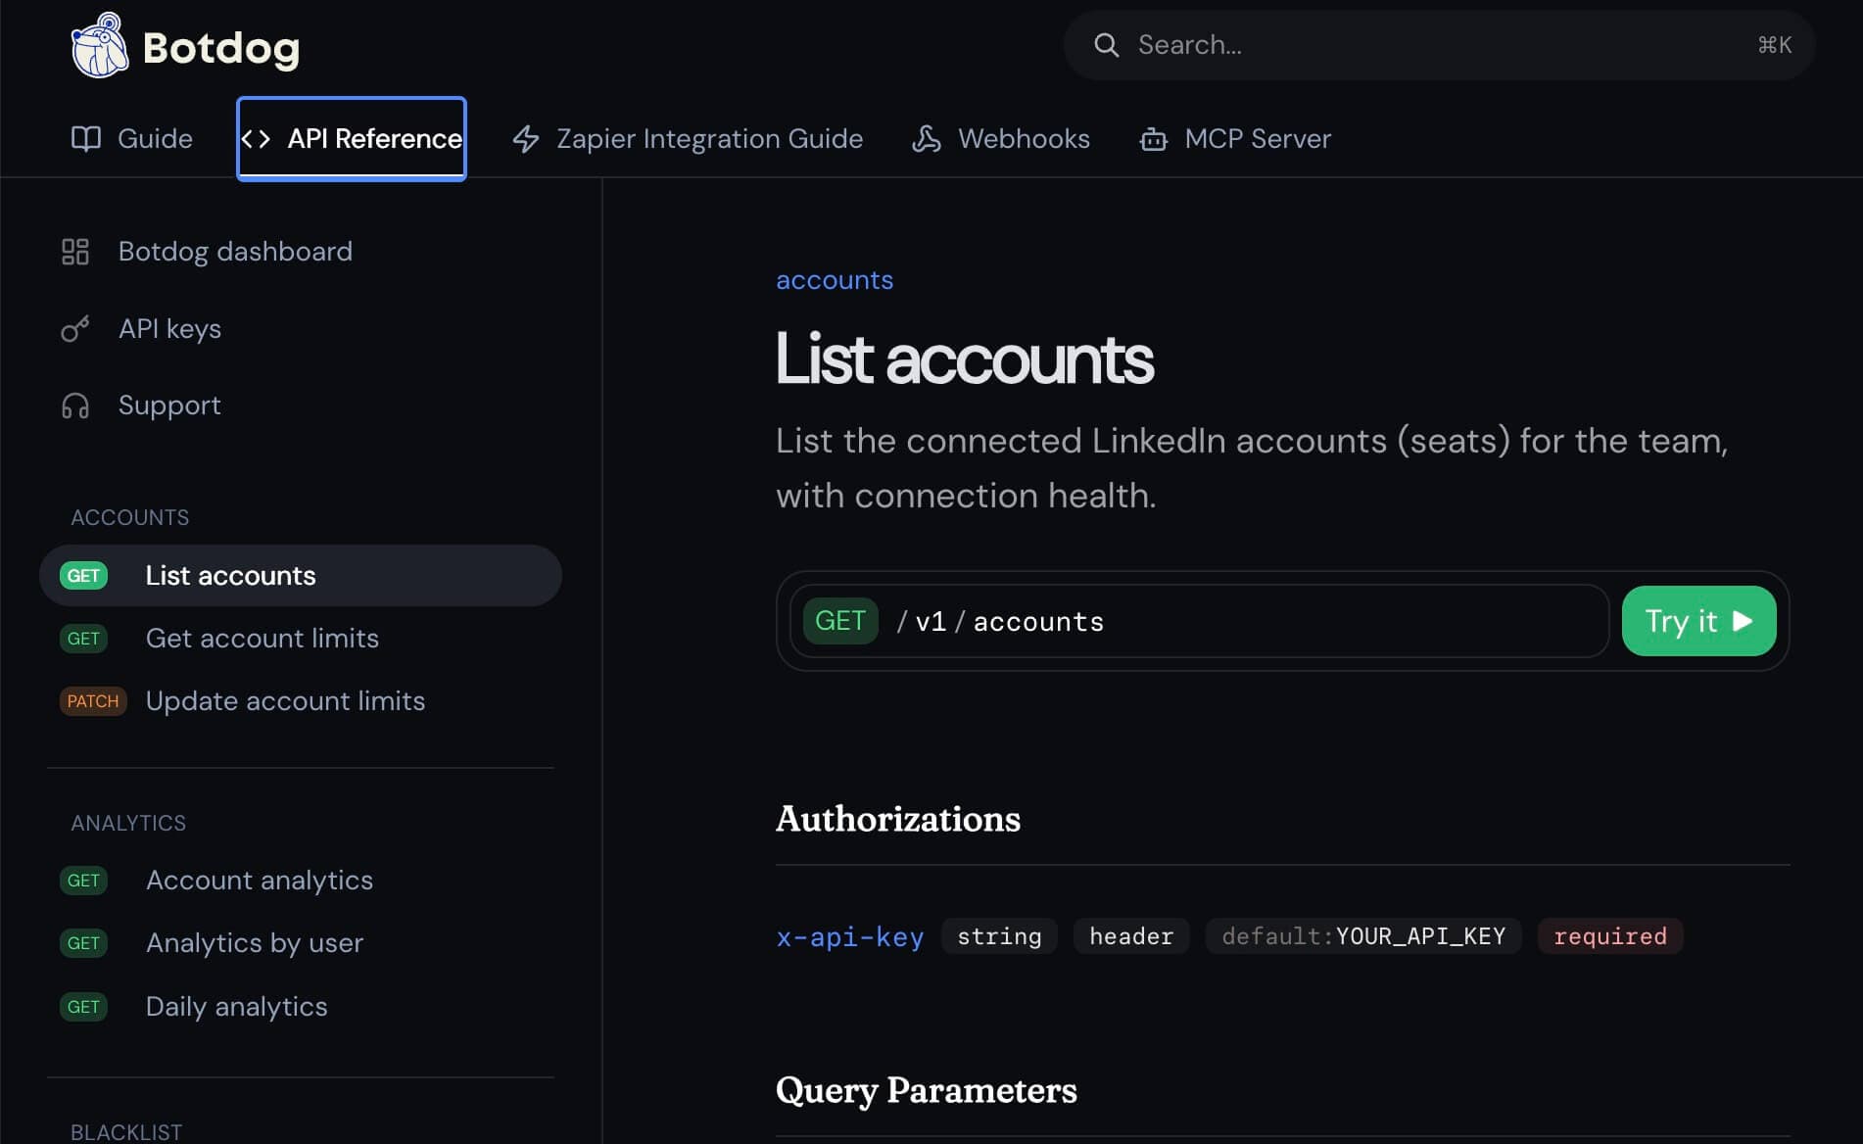Screen dimensions: 1863x1144
Task: Click the Botdog brand name
Action: (x=221, y=48)
